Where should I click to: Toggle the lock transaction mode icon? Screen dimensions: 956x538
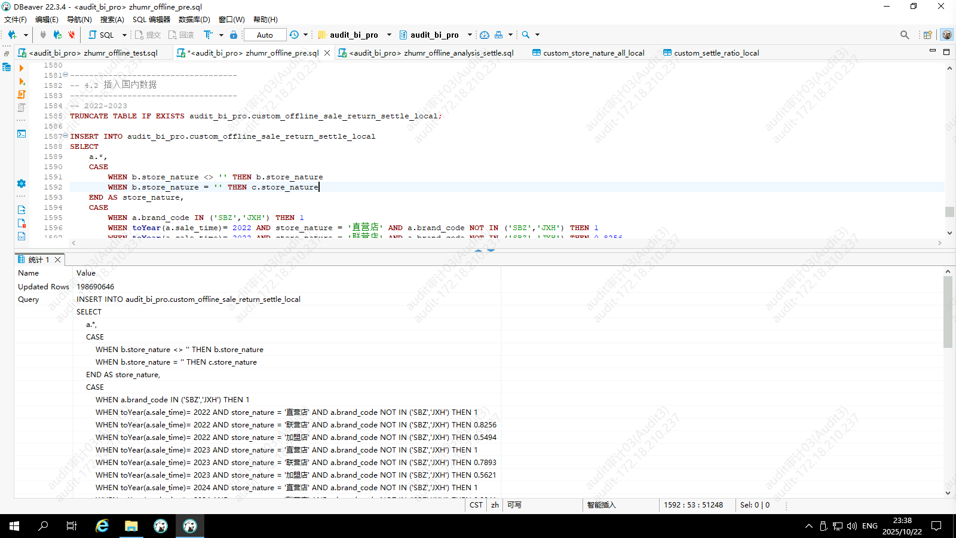[234, 35]
